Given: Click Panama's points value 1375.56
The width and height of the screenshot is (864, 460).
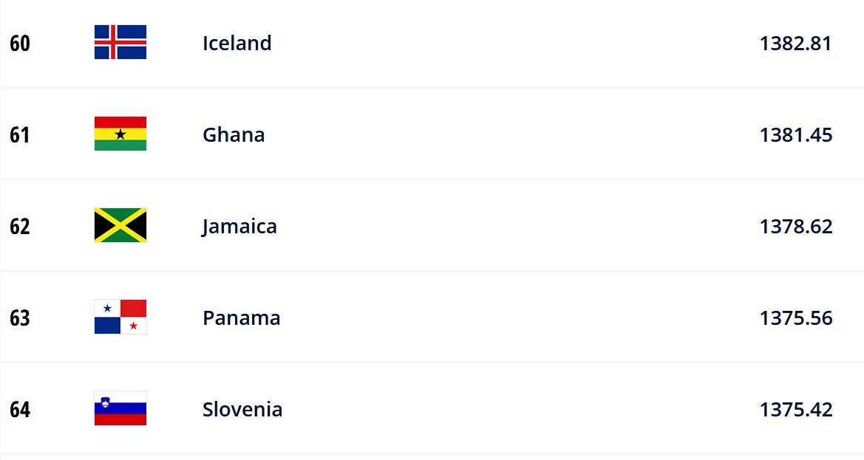Looking at the screenshot, I should tap(796, 318).
